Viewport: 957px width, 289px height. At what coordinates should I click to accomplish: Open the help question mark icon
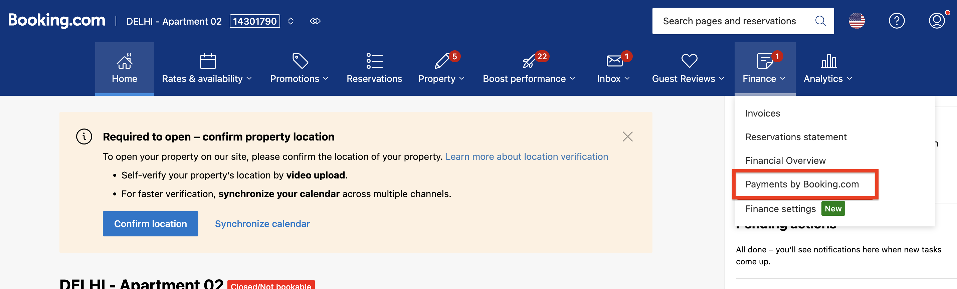tap(896, 21)
